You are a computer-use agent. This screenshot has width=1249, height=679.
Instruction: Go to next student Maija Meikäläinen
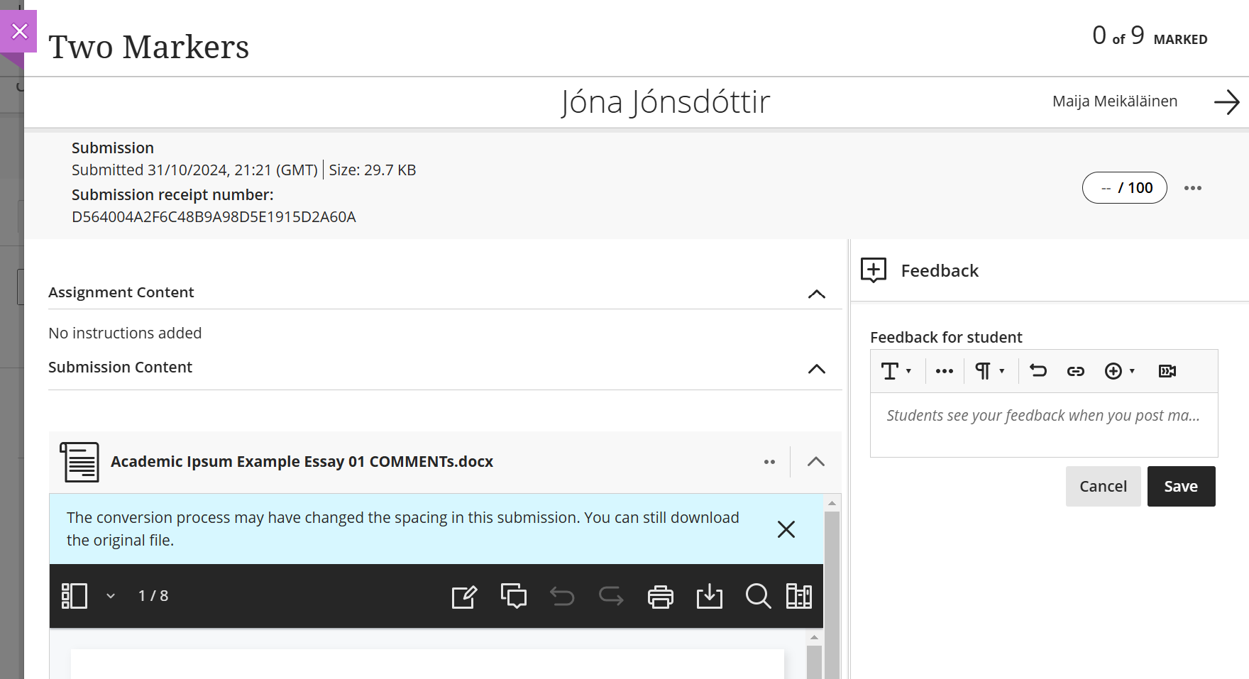(x=1226, y=102)
